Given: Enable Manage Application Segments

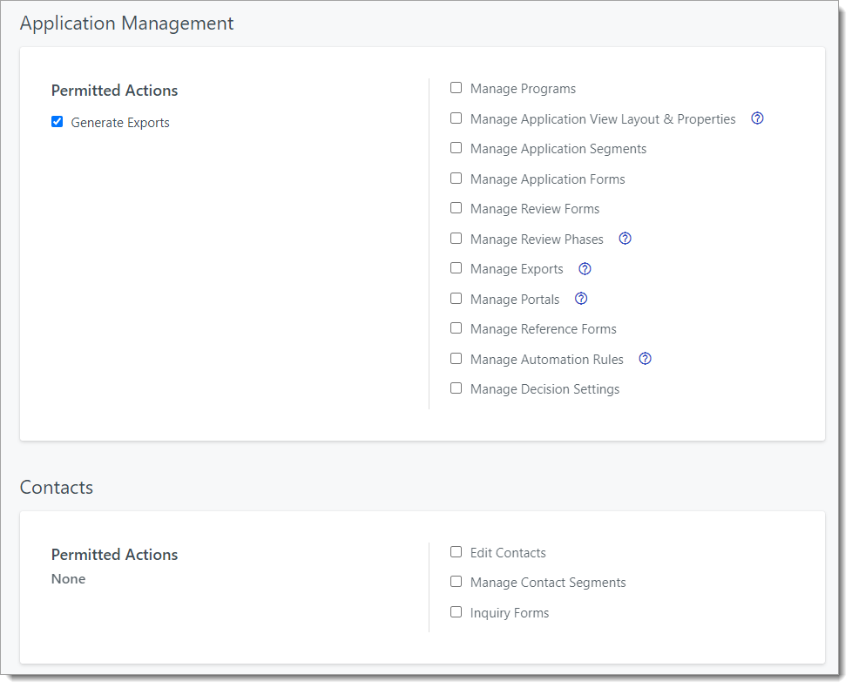Looking at the screenshot, I should click(456, 147).
